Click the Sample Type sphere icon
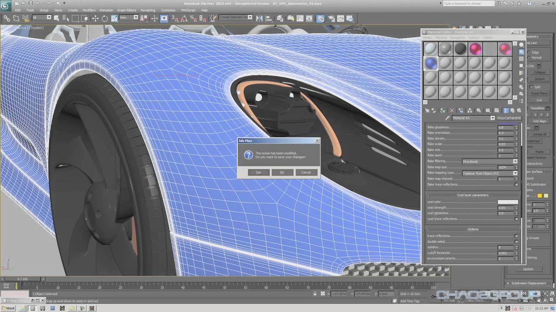Image resolution: width=556 pixels, height=312 pixels. [x=521, y=45]
